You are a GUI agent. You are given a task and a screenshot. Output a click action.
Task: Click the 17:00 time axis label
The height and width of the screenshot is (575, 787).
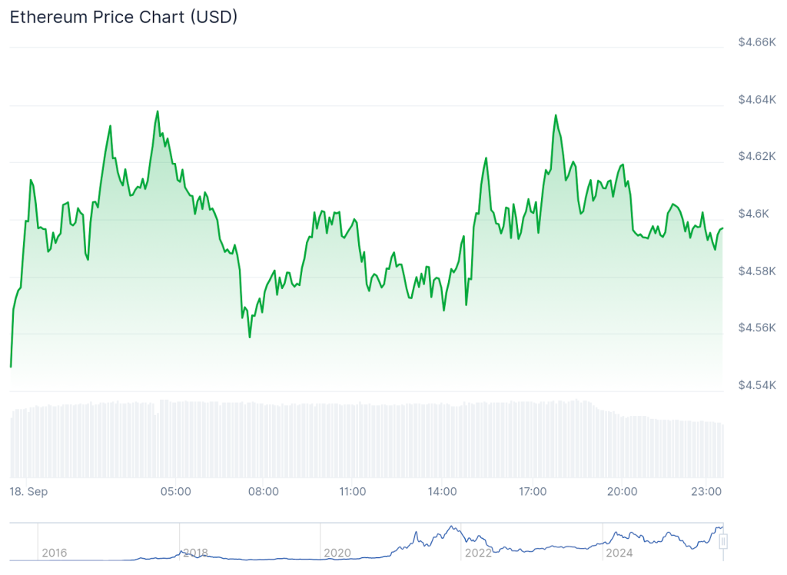pyautogui.click(x=532, y=492)
